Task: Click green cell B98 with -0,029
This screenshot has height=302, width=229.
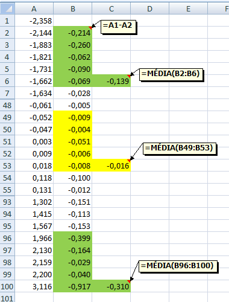Action: [73, 262]
